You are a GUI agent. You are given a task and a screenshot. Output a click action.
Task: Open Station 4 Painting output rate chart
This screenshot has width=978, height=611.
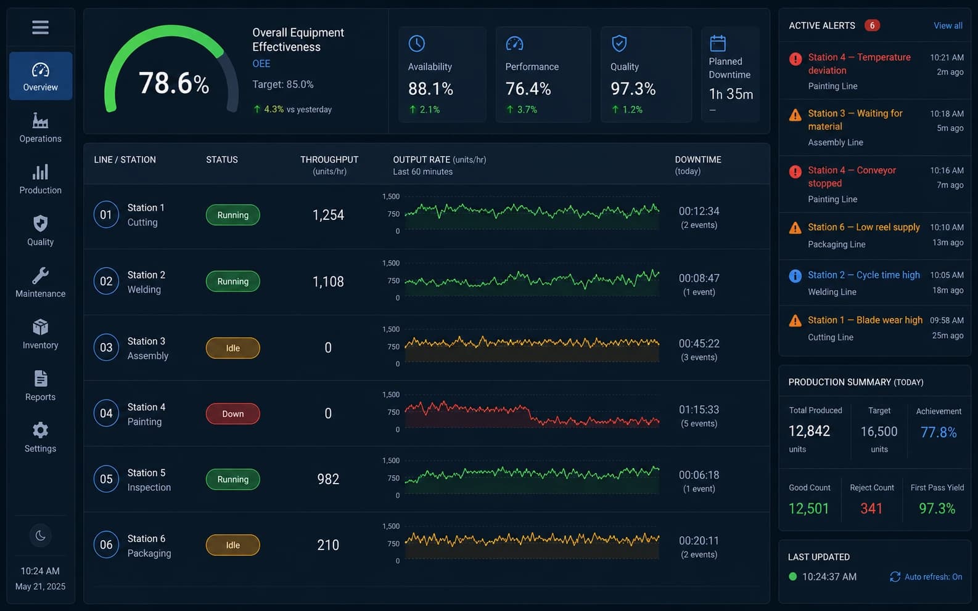coord(532,412)
